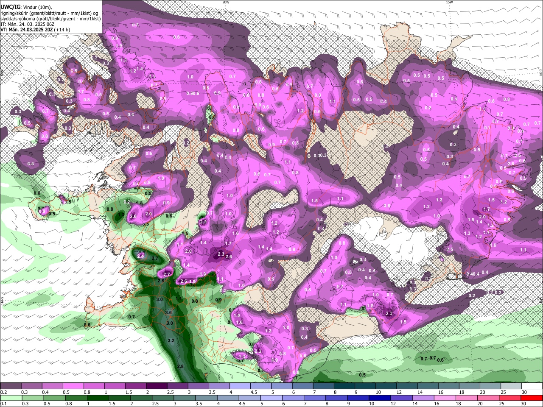Pick the snow scale swatch between 20 and 25
Viewport: 543px width, 407px height.
click(x=490, y=386)
